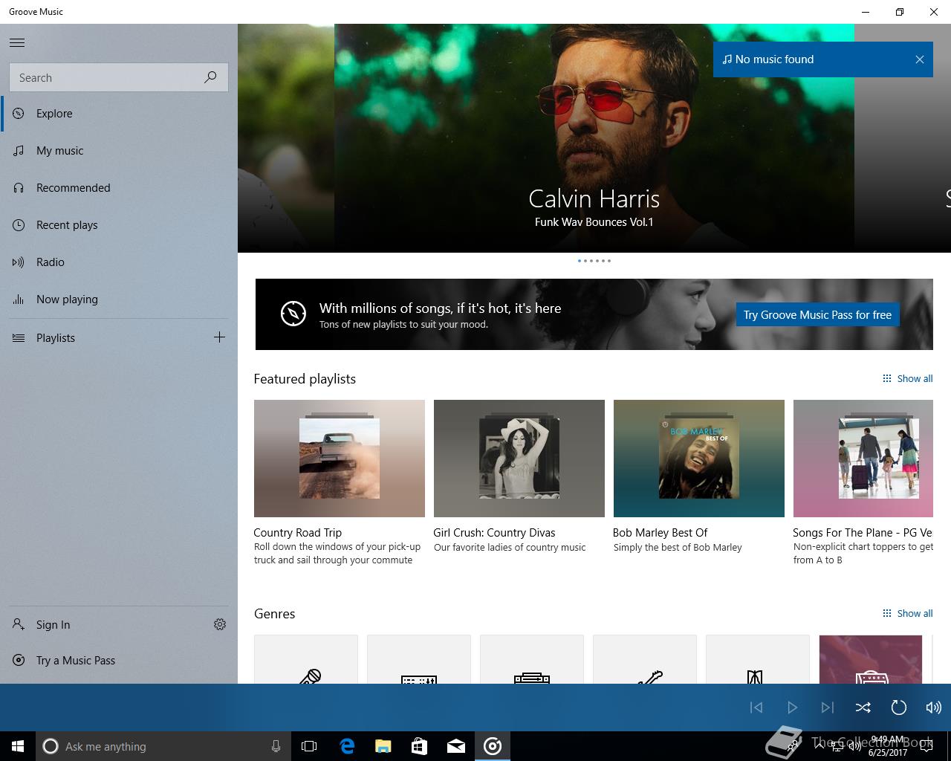Select the microphone genre tile
This screenshot has width=951, height=761.
point(306,659)
